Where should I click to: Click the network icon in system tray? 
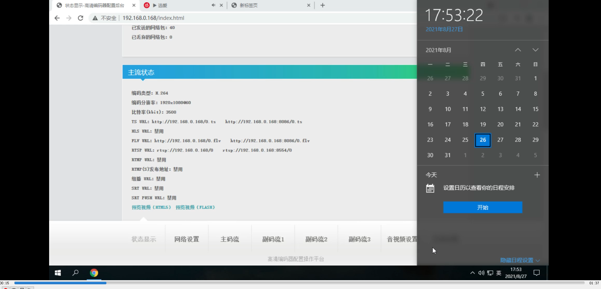pyautogui.click(x=490, y=273)
